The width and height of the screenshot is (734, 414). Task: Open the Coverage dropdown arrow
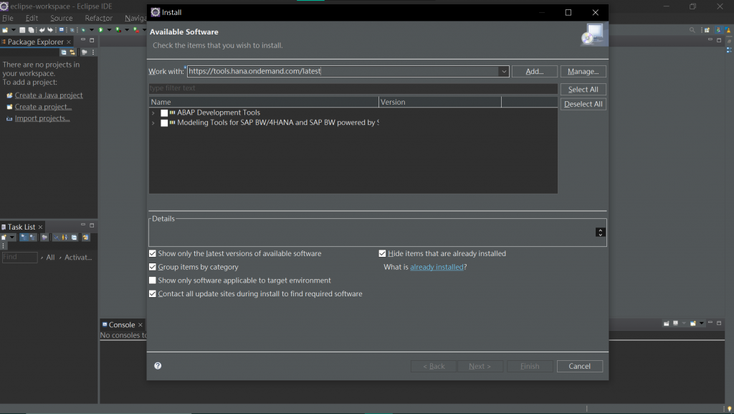(x=127, y=30)
